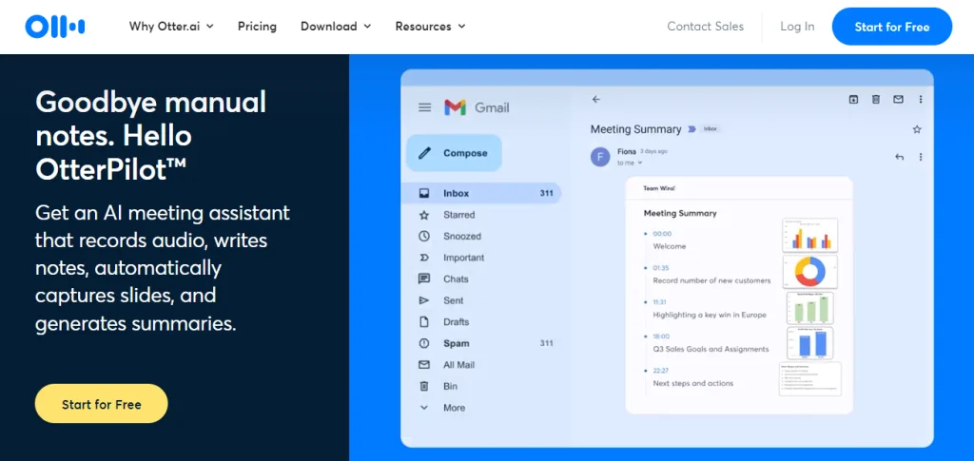Click the 01:35 timestamp in Meeting Summary

(662, 268)
